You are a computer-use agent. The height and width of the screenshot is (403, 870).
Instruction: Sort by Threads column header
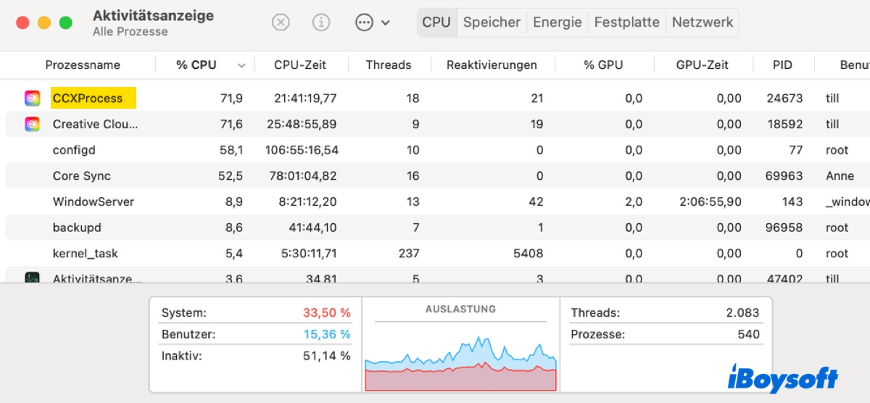point(389,65)
